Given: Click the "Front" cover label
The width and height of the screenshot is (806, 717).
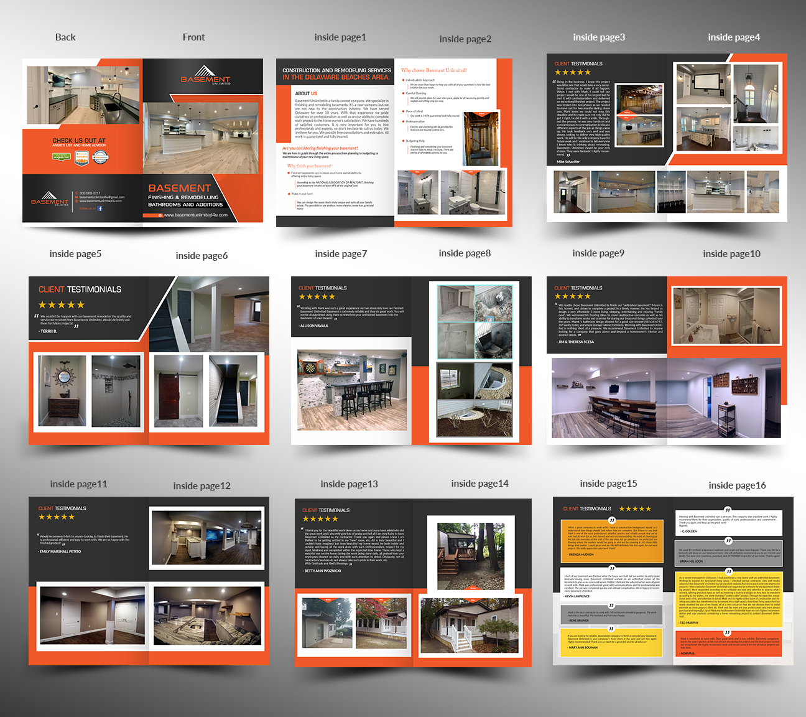Looking at the screenshot, I should click(193, 37).
